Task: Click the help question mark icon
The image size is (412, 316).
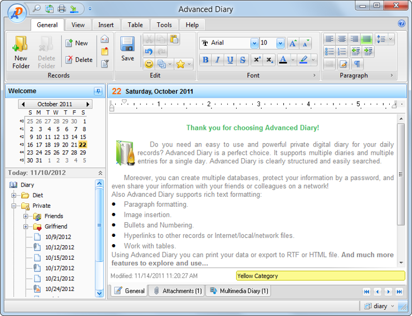Action: point(401,24)
